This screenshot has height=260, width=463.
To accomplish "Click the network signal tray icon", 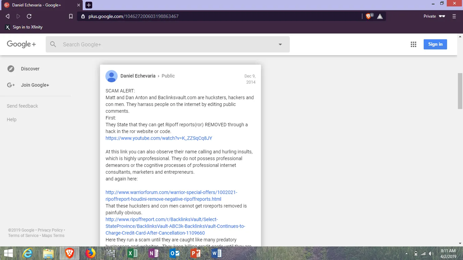I will tap(423, 254).
